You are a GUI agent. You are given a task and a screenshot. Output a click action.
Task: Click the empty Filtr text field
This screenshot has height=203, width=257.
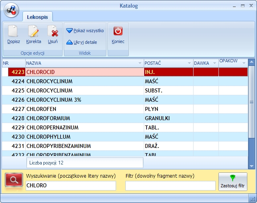coord(170,185)
